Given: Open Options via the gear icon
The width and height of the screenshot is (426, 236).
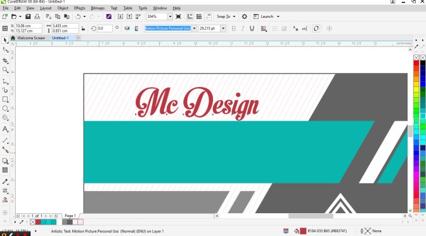Looking at the screenshot, I should coord(245,16).
